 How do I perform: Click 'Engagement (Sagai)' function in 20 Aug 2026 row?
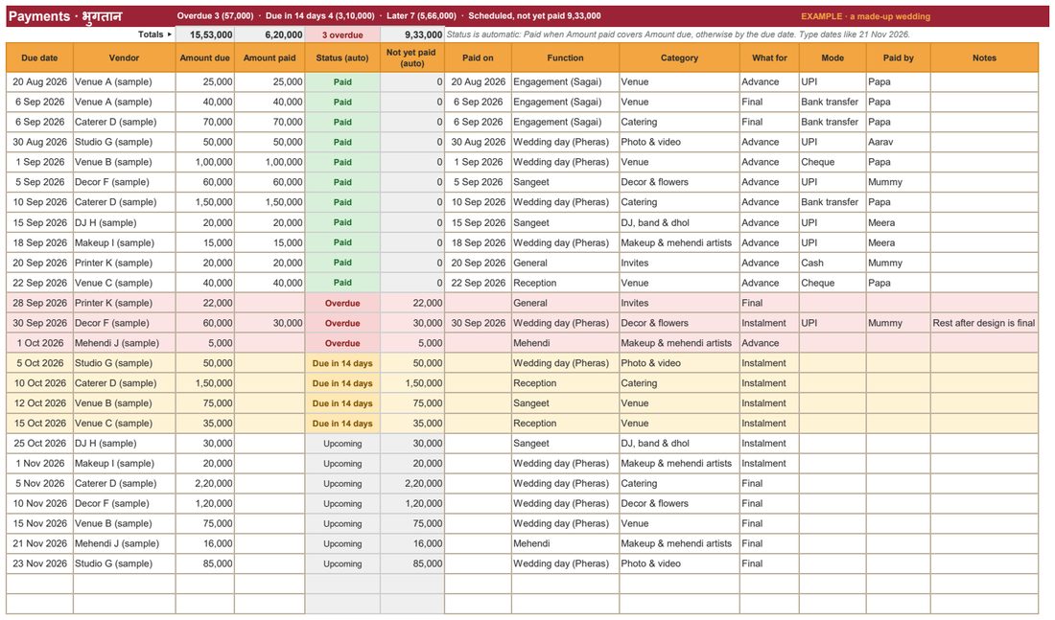coord(565,82)
